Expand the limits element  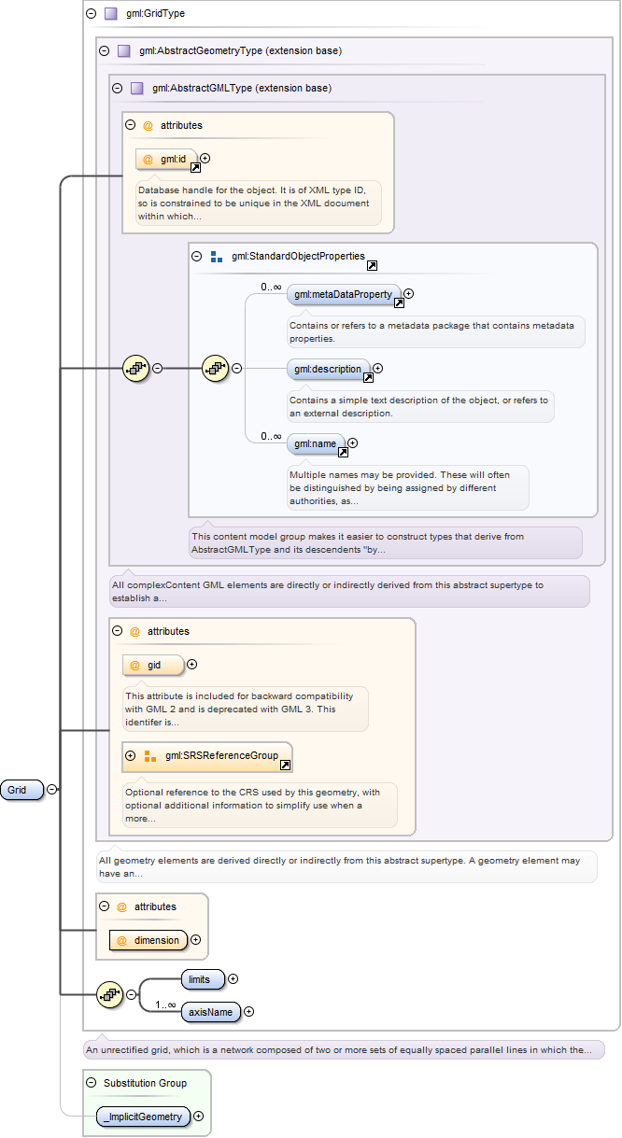click(x=233, y=979)
